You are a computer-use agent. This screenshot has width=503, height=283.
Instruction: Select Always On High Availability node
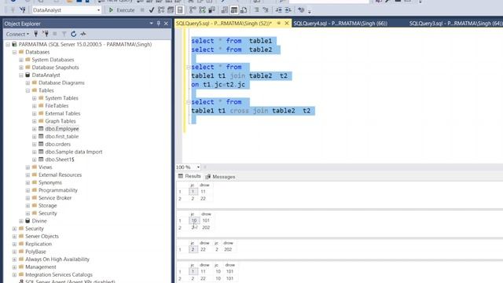point(57,259)
